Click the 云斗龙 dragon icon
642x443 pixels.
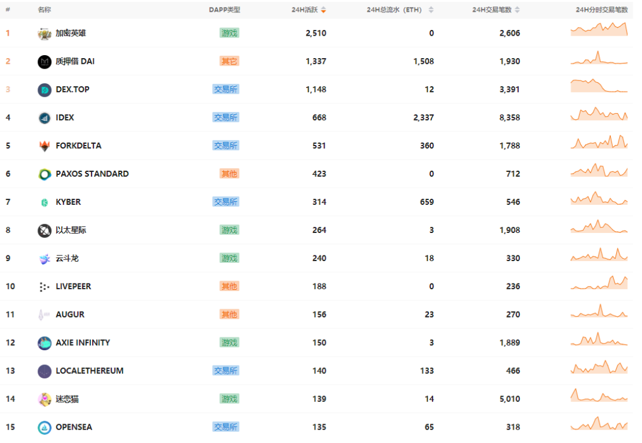click(x=44, y=259)
